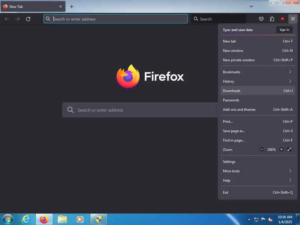Expand the More tools submenu

[x=258, y=171]
